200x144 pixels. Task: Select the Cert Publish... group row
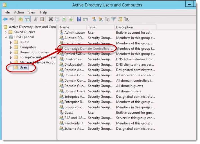107,43
